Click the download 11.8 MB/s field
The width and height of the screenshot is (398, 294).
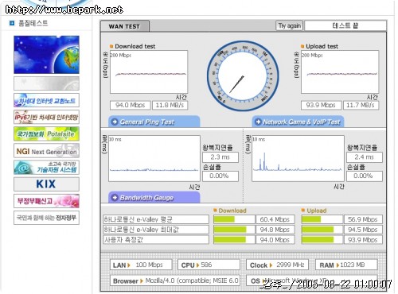(170, 105)
